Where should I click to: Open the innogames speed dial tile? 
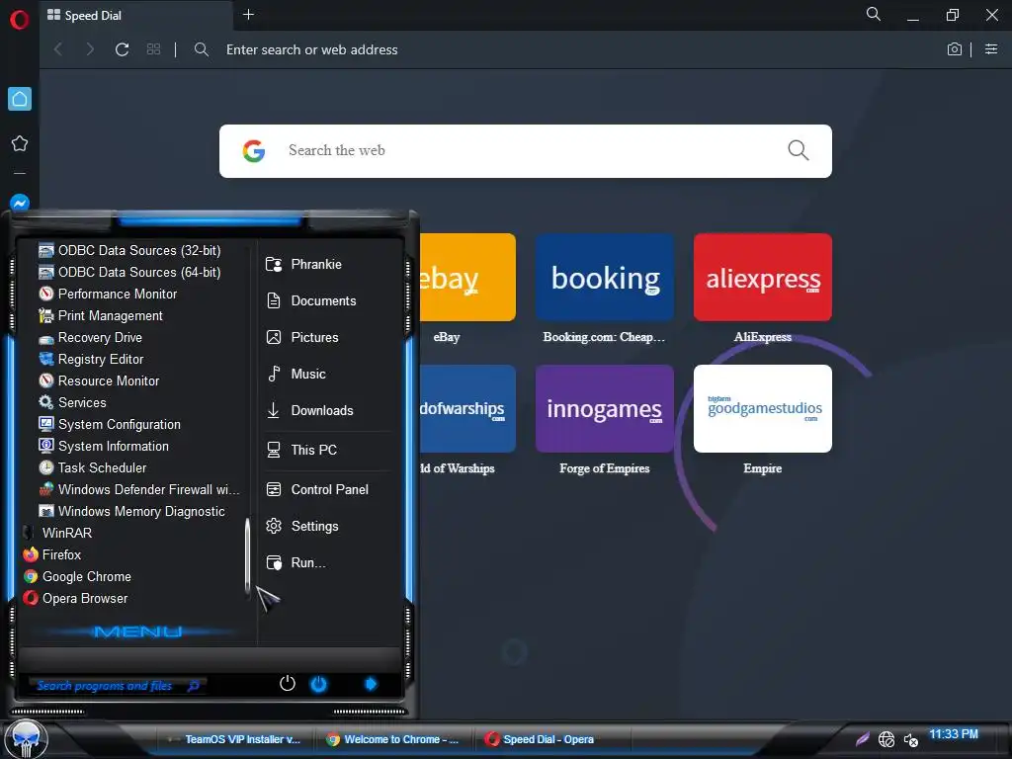pos(605,408)
